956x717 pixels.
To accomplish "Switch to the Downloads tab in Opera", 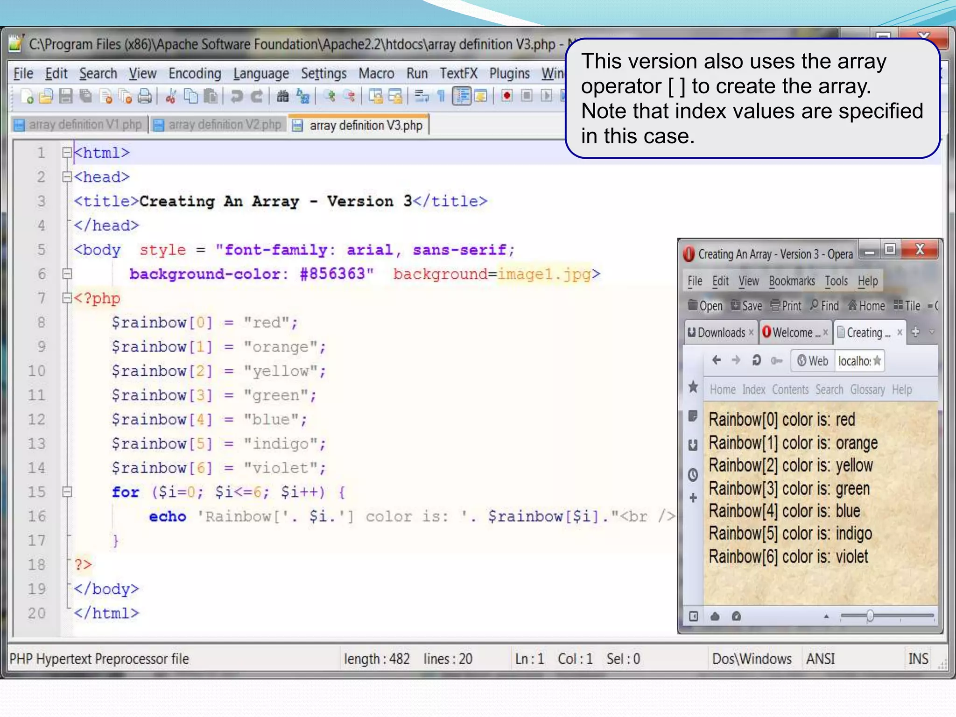I will click(720, 332).
